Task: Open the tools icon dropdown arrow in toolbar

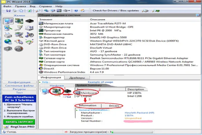Action: (x=69, y=10)
